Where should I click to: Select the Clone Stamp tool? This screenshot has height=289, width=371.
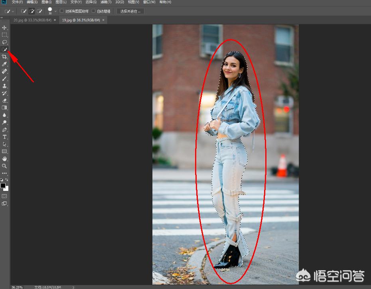(4, 86)
